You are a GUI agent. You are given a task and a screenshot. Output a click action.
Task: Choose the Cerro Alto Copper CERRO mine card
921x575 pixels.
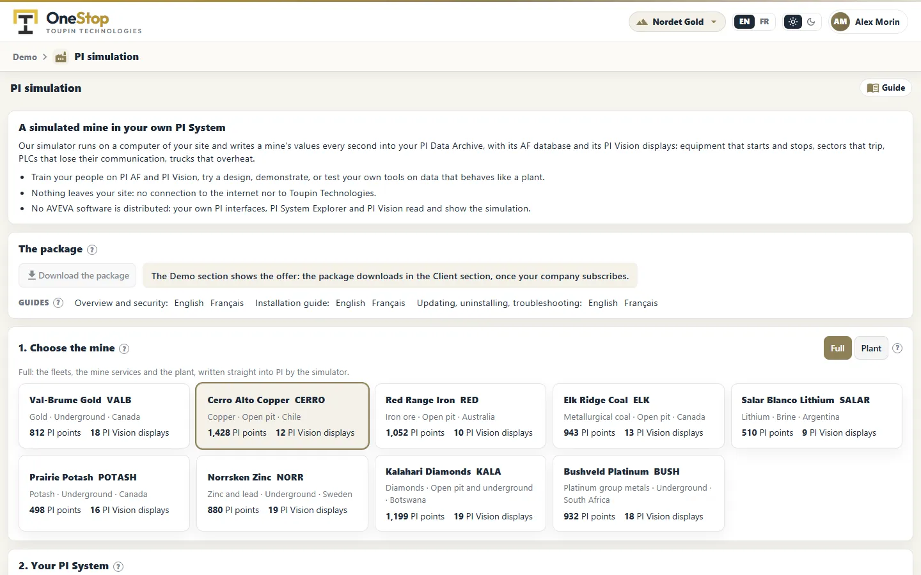pos(282,416)
